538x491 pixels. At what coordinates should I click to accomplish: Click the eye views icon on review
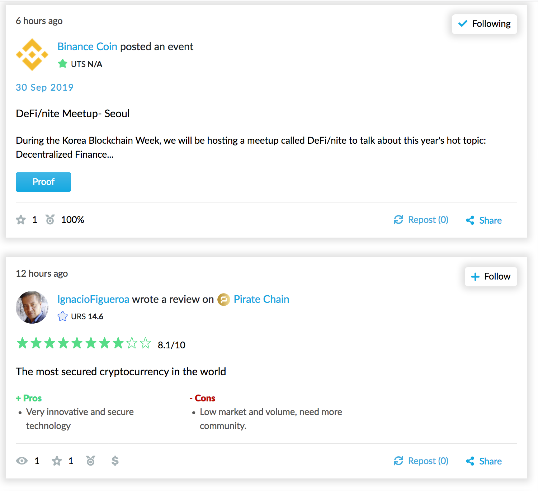click(22, 461)
